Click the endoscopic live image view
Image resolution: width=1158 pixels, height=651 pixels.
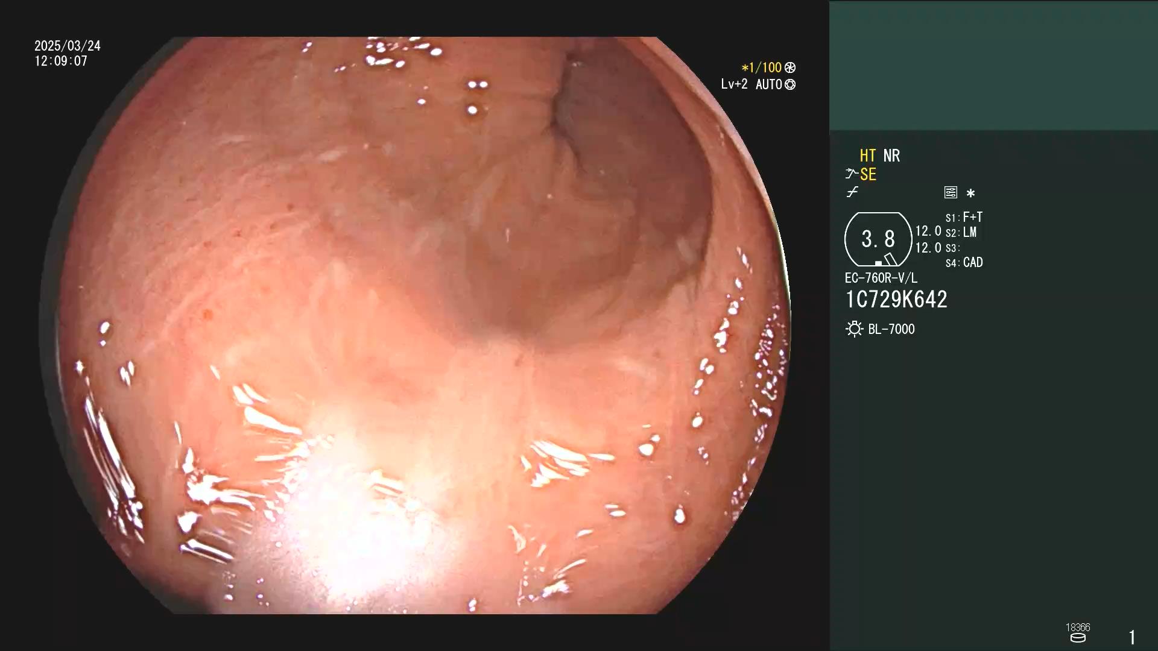(x=415, y=325)
